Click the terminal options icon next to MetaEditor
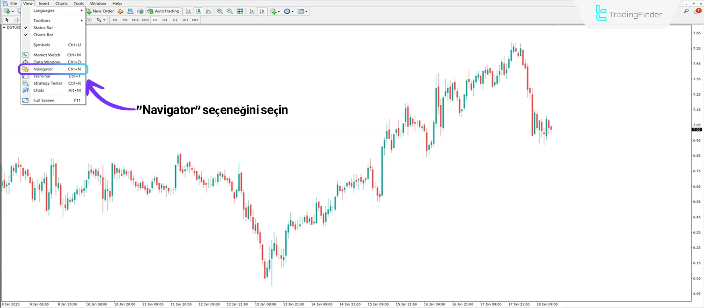The height and width of the screenshot is (308, 704). pos(130,11)
